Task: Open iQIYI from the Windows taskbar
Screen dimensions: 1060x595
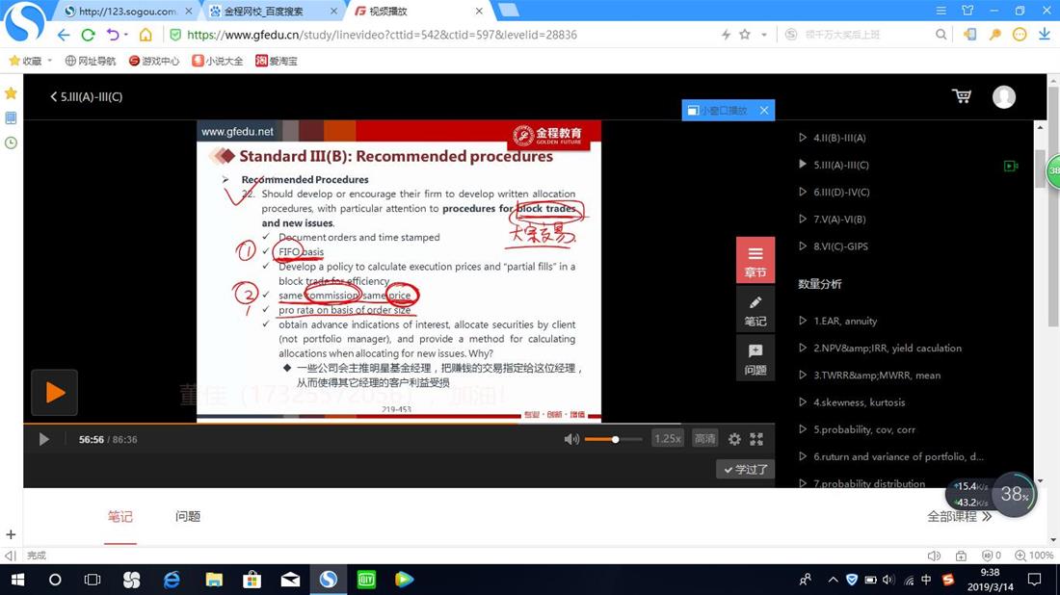Action: coord(366,580)
